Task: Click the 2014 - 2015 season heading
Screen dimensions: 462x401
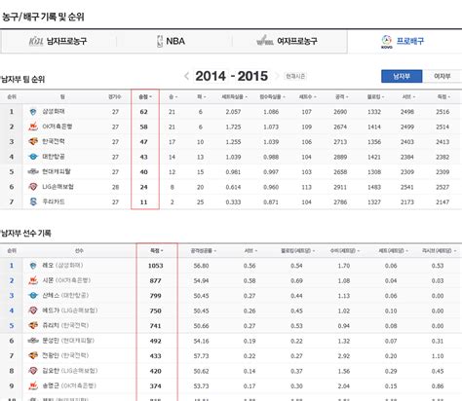Action: coord(232,76)
